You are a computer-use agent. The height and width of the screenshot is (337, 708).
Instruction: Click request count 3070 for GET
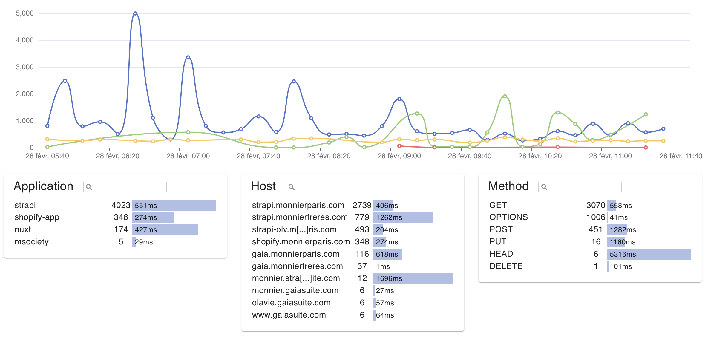coord(595,205)
